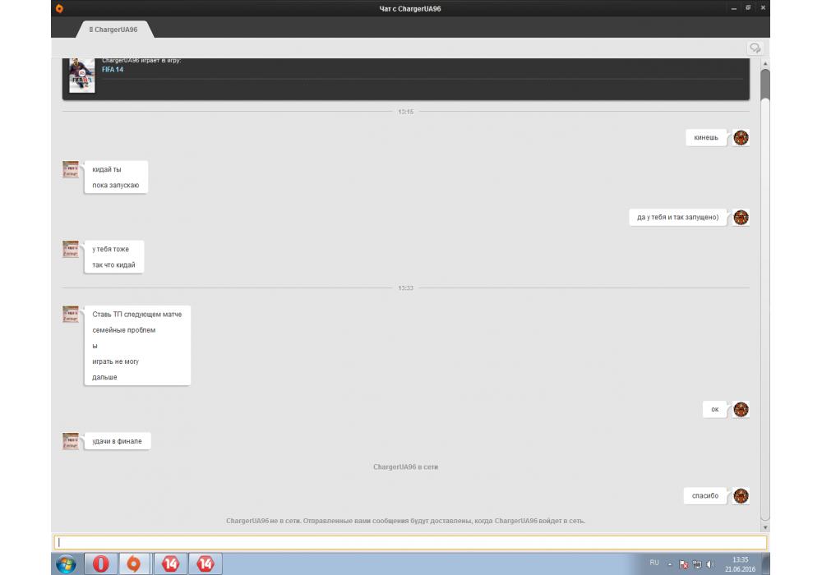822x575 pixels.
Task: Open the taskbar clock and date
Action: pyautogui.click(x=740, y=564)
